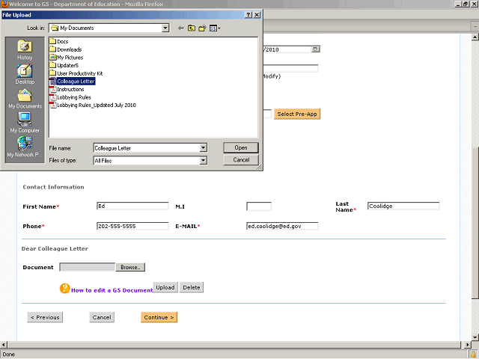Click the Select Pre-App button
The image size is (479, 359).
[297, 114]
